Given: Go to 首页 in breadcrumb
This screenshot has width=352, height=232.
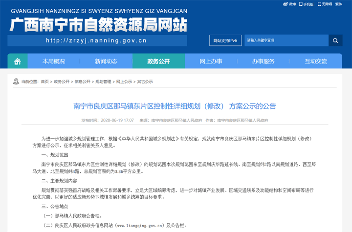Looking at the screenshot, I should (x=44, y=82).
